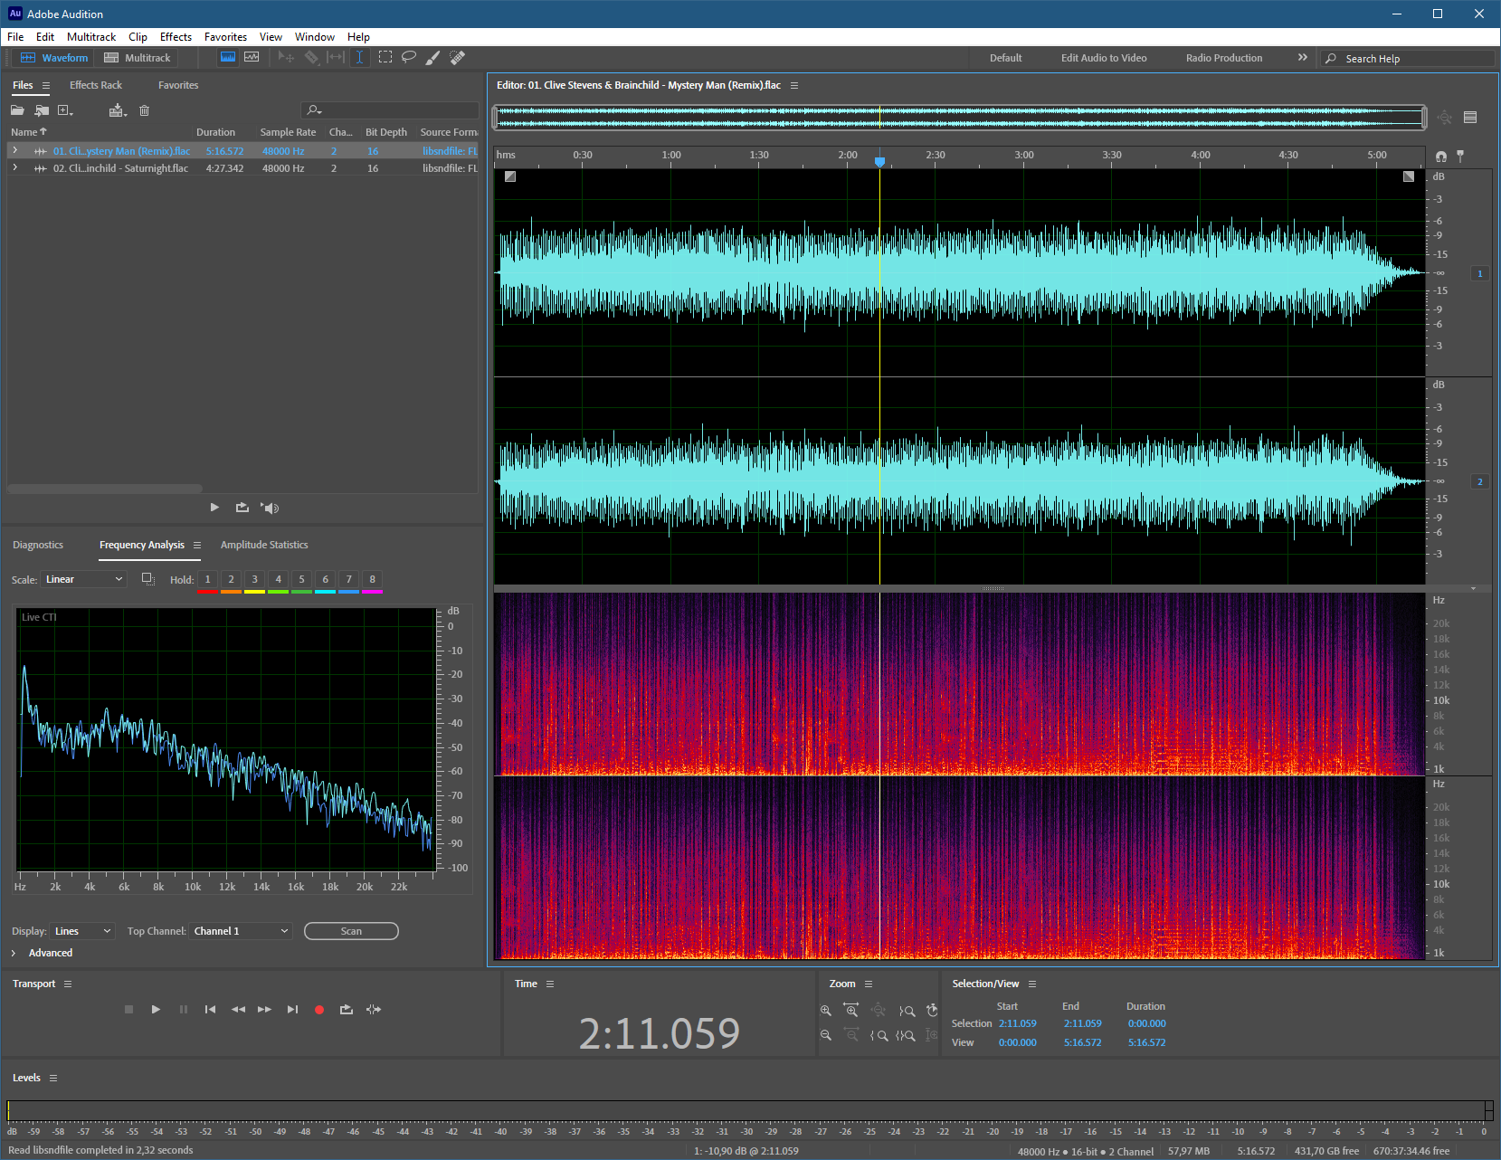1501x1160 pixels.
Task: Start playback with Transport Play button
Action: pos(156,1009)
